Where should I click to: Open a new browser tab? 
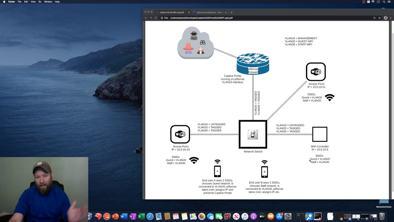(x=231, y=12)
